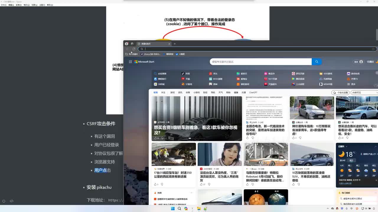The image size is (378, 212).
Task: Click the Microsoft Start search box
Action: point(261,62)
